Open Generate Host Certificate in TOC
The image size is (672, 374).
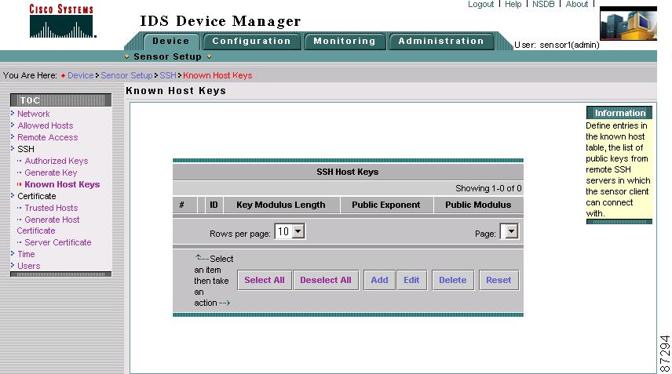(48, 225)
